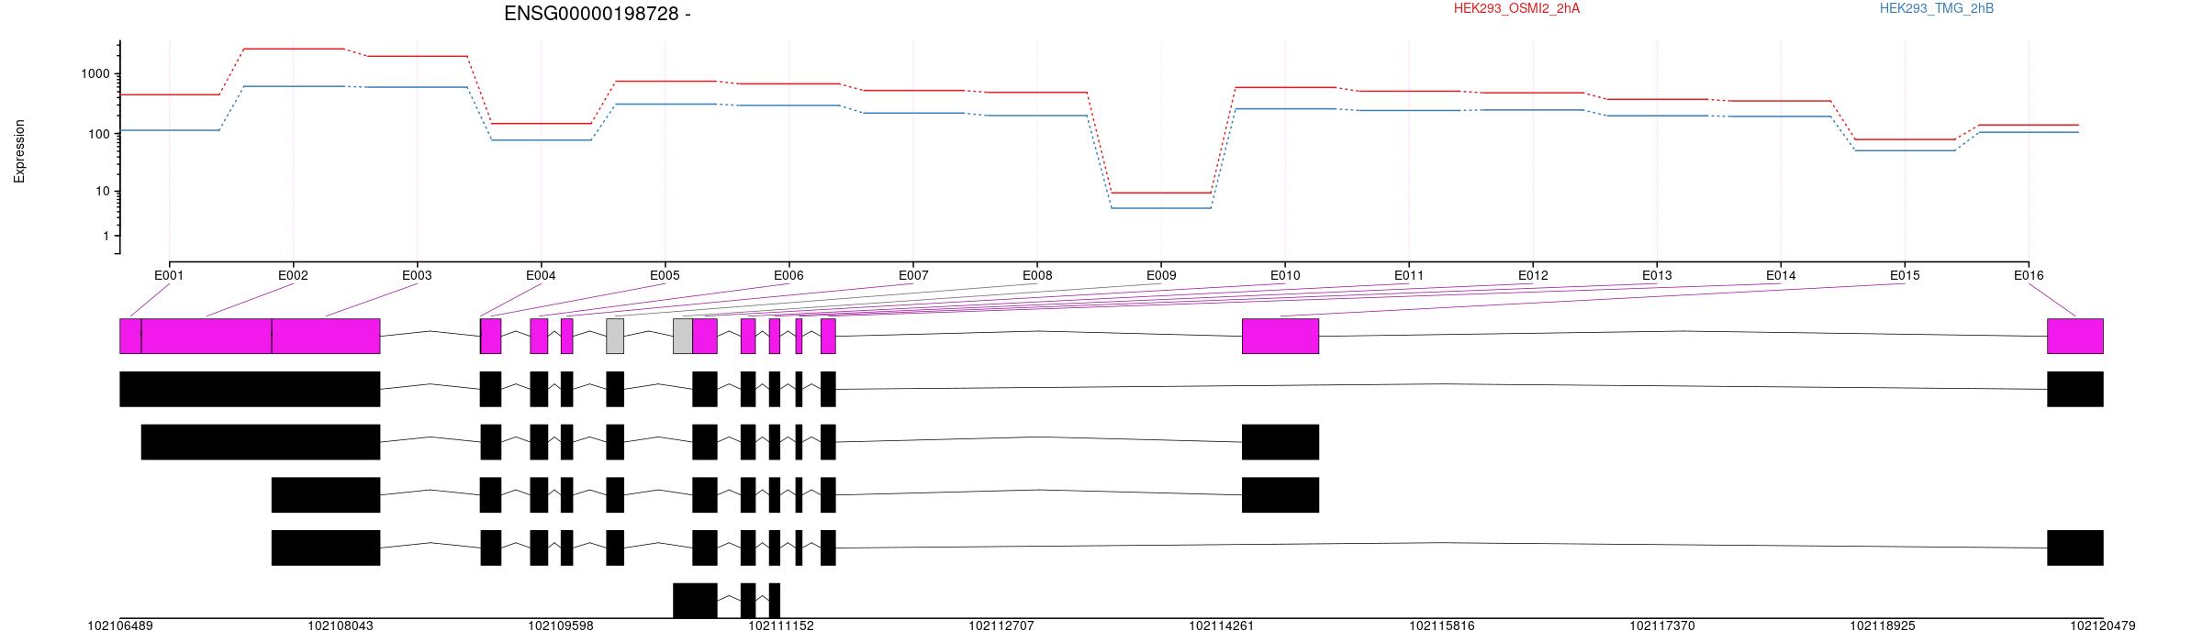Click the E002 exon label
This screenshot has height=642, width=2203.
pos(293,275)
